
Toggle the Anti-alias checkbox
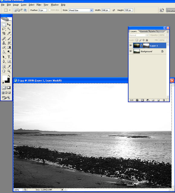pyautogui.click(x=49, y=10)
